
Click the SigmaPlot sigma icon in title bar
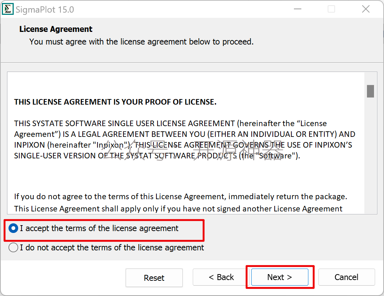point(7,9)
